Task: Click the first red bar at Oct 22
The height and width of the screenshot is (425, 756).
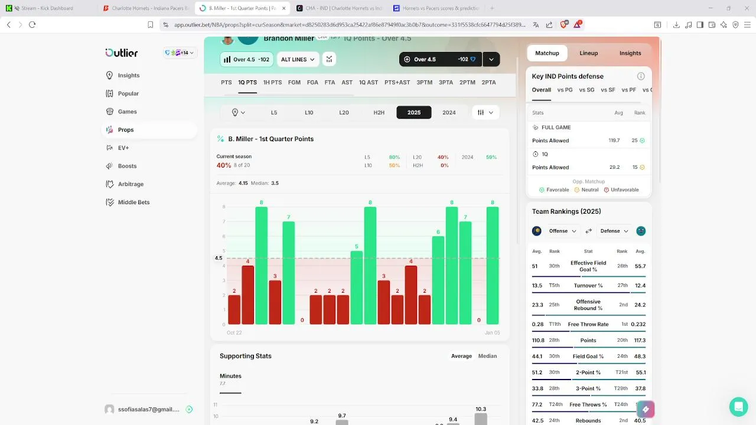Action: tap(234, 309)
